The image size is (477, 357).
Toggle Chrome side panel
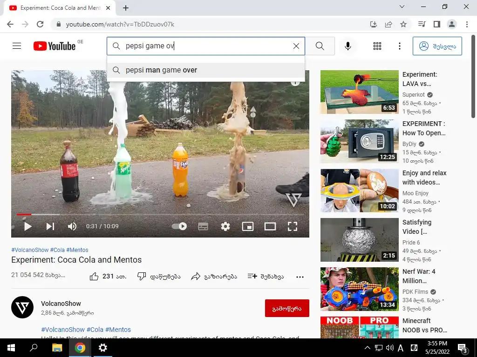437,24
